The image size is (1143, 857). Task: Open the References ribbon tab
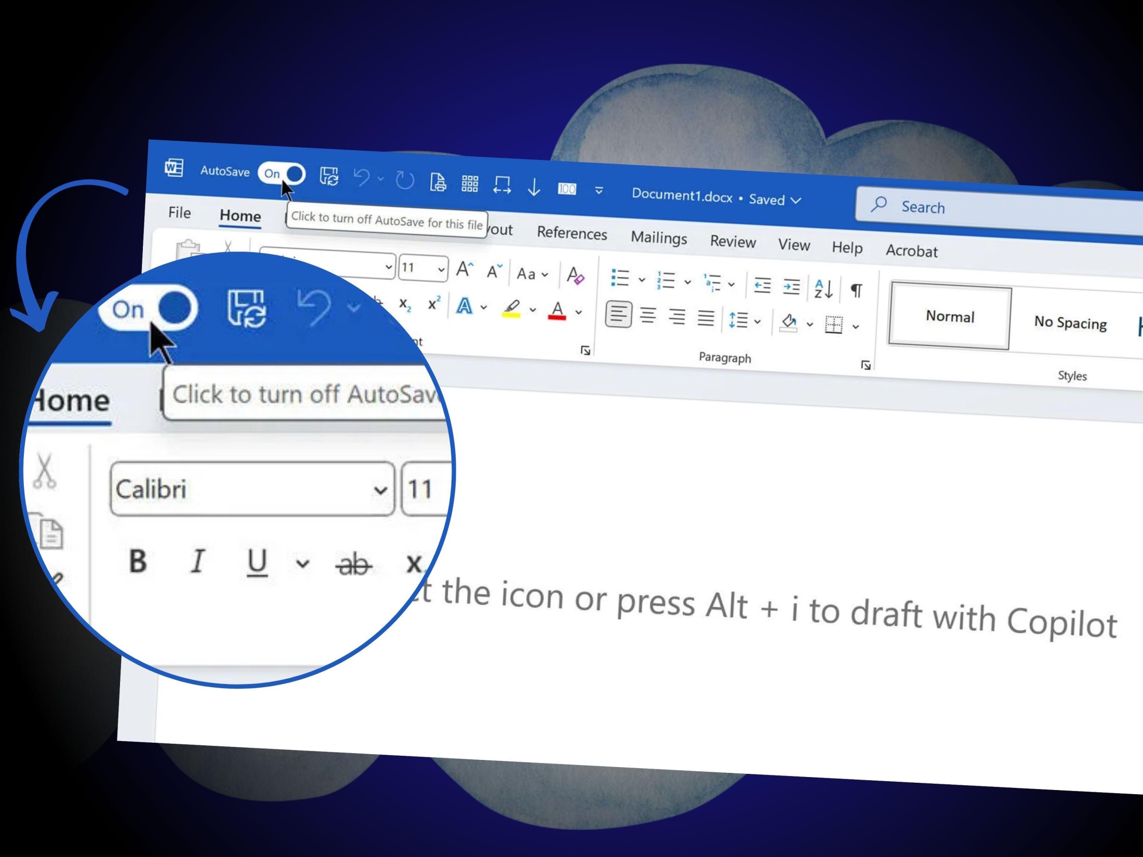click(x=571, y=233)
